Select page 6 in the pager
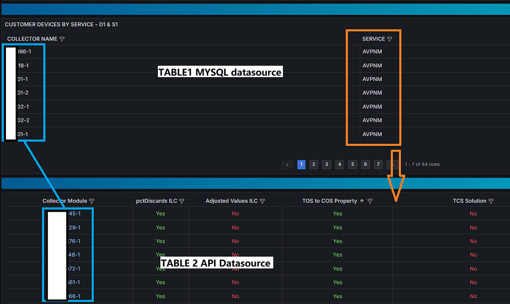The width and height of the screenshot is (510, 304). (x=365, y=164)
